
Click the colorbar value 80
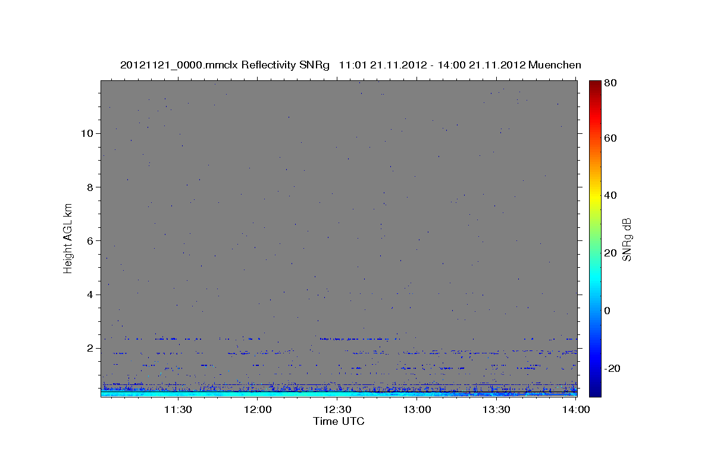tap(610, 83)
